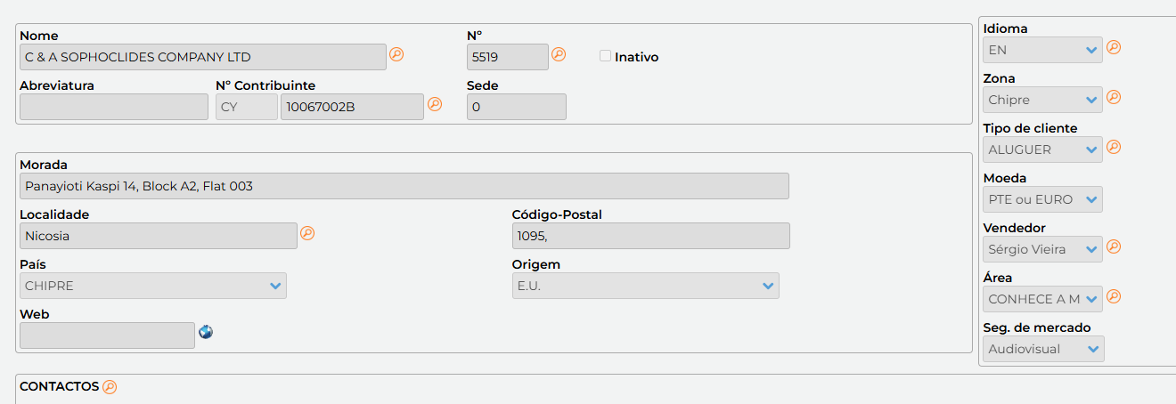Click the search icon beside Zona dropdown

coord(1114,97)
